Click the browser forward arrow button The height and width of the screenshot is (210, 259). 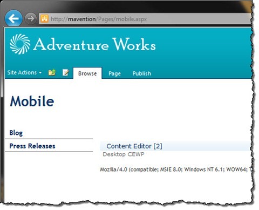coord(31,18)
